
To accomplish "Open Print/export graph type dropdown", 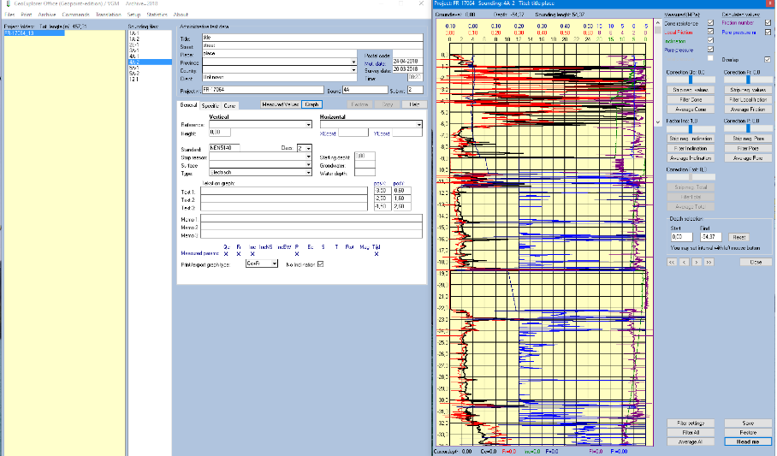I will 275,264.
